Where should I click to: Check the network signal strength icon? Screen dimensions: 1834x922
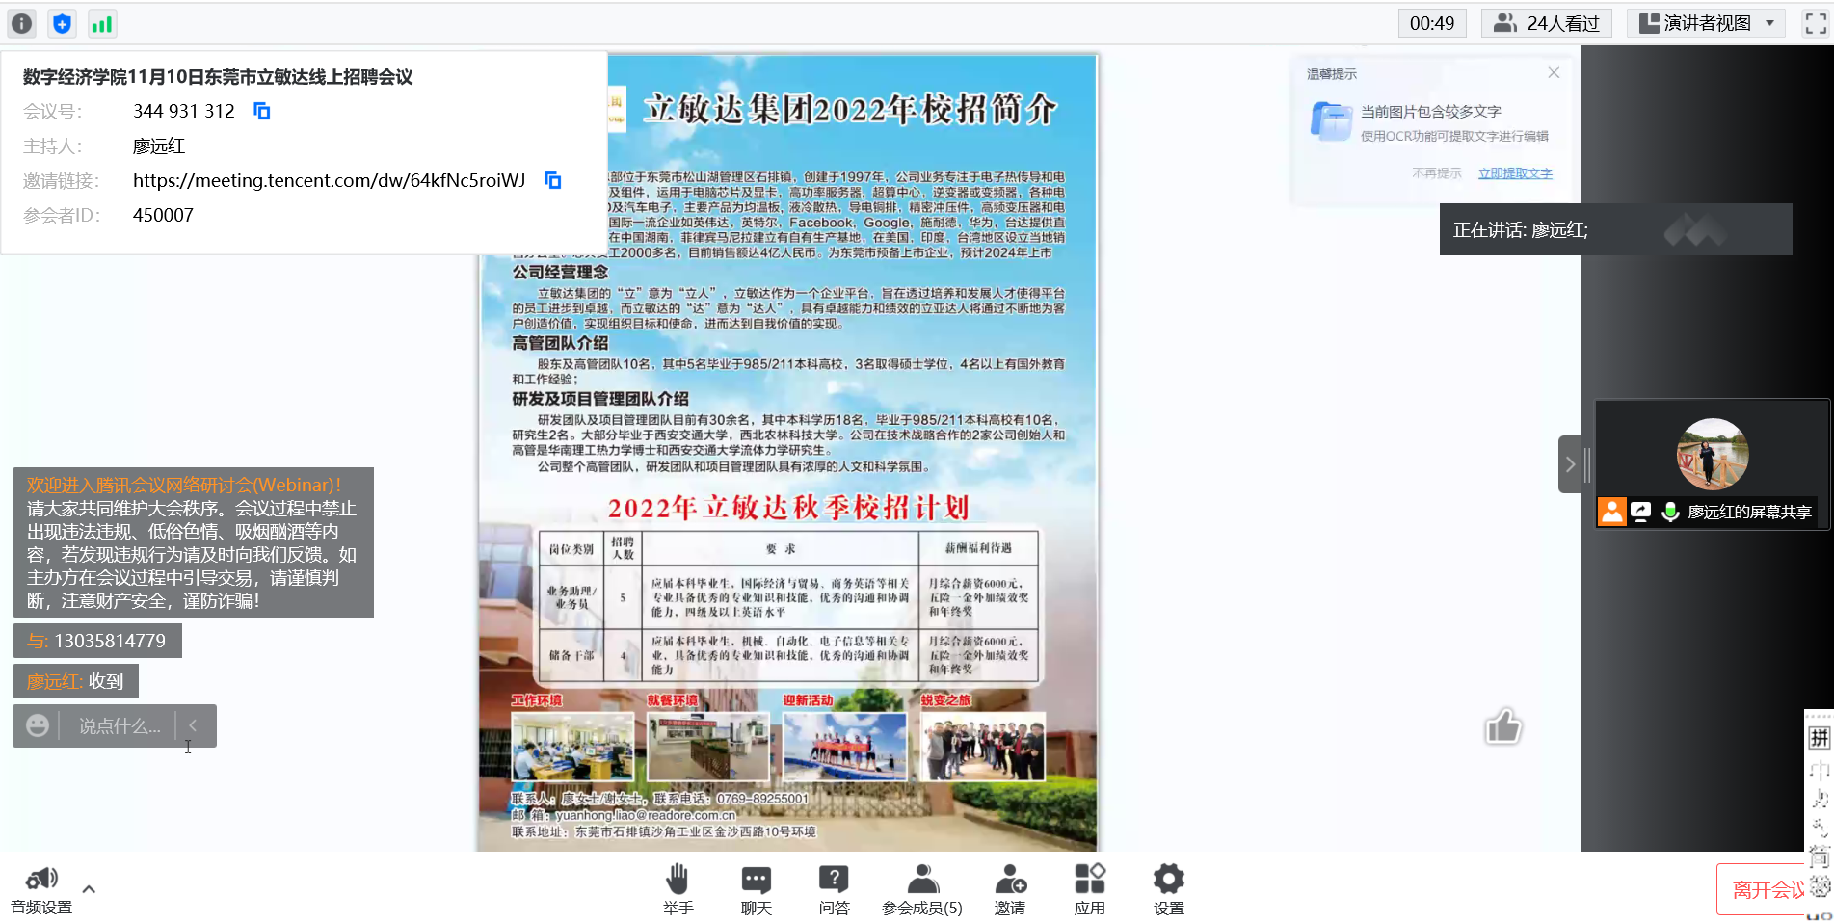(102, 24)
